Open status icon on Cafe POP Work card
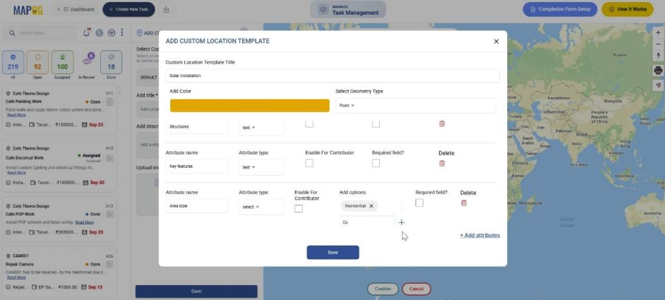 [109, 214]
